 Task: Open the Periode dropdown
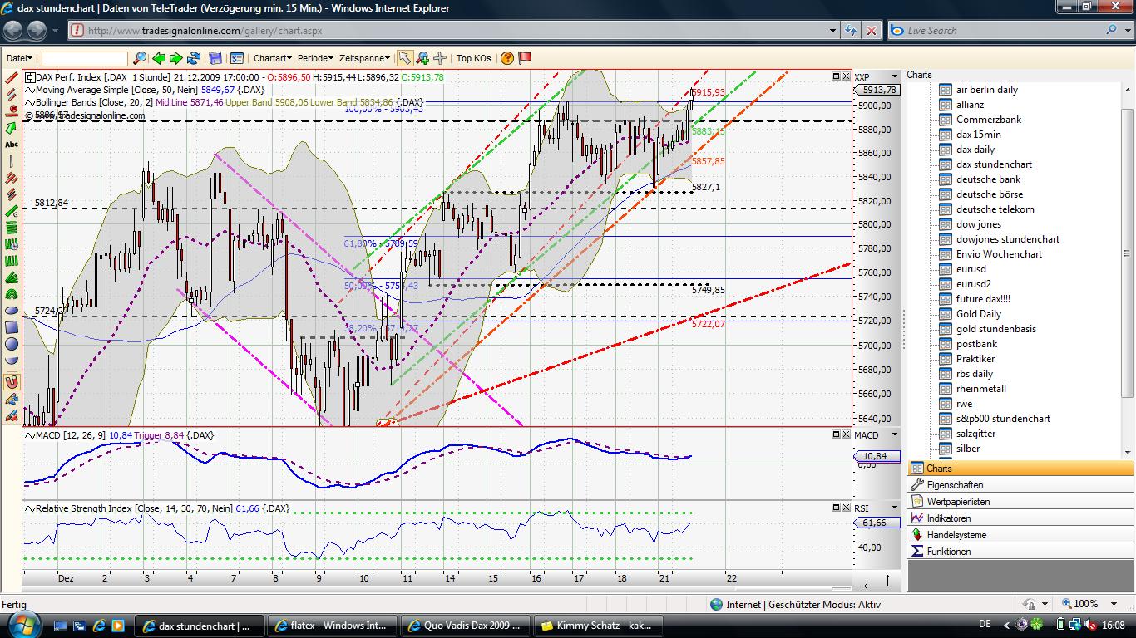tap(315, 58)
